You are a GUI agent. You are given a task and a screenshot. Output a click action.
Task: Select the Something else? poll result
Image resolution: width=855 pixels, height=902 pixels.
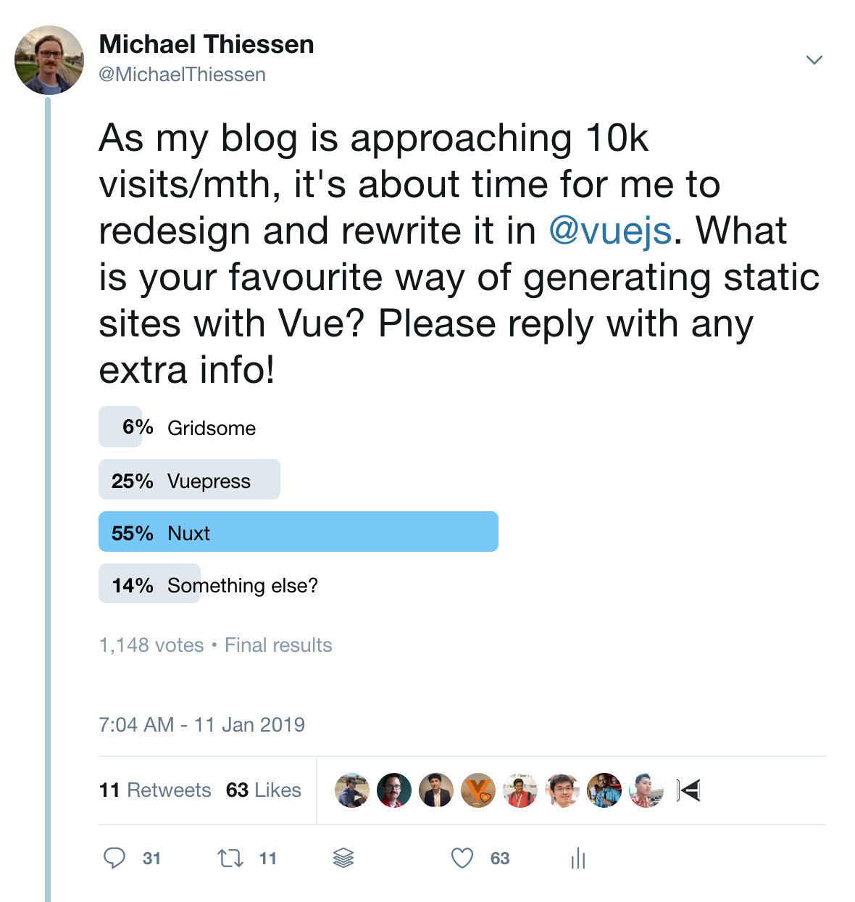(209, 584)
